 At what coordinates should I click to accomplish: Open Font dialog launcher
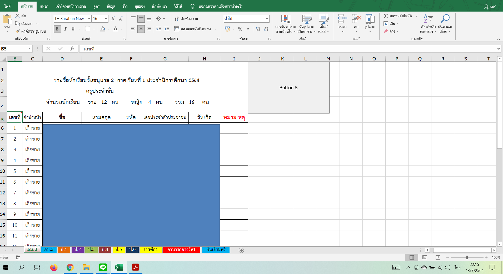[x=124, y=39]
